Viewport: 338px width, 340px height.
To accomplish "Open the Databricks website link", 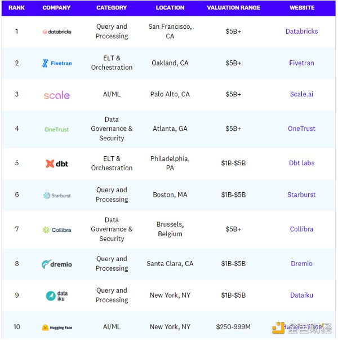I will tap(301, 32).
